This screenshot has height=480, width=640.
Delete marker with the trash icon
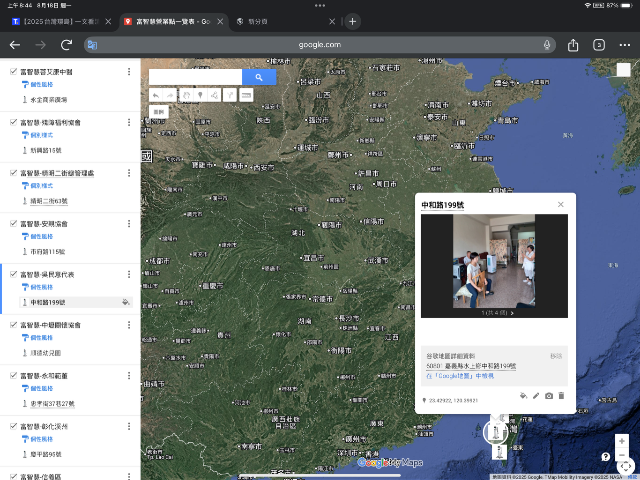tap(561, 396)
